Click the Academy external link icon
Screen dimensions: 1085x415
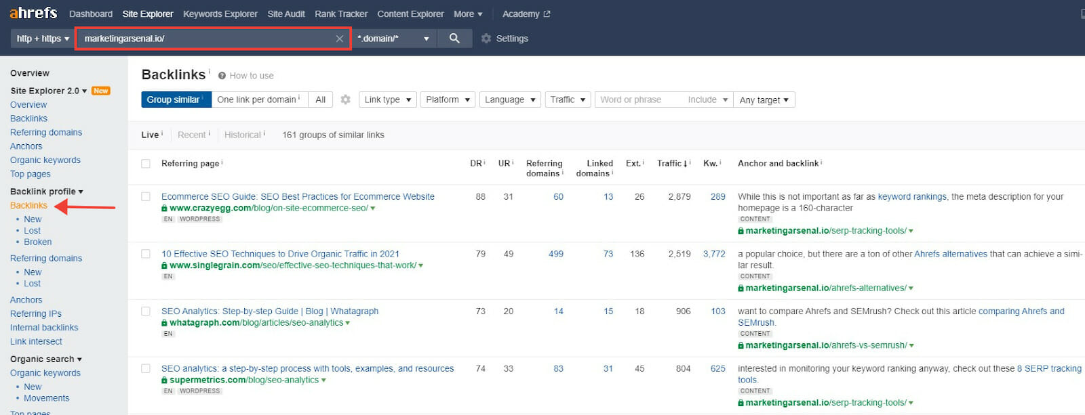(547, 14)
